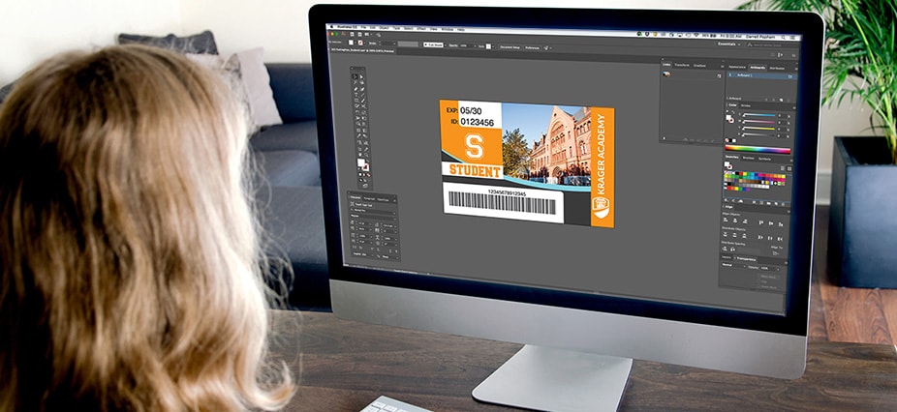This screenshot has width=897, height=412.
Task: Switch to the Symbols panel tab
Action: tap(765, 159)
